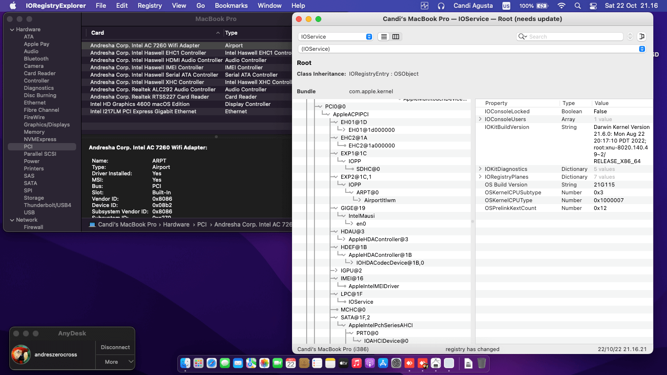Select Bluetooth in the Hardware sidebar
Image resolution: width=667 pixels, height=375 pixels.
point(36,59)
